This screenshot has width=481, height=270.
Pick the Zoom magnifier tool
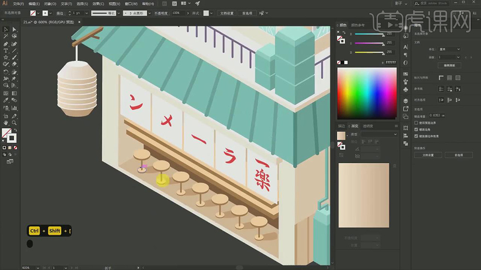pos(14,123)
